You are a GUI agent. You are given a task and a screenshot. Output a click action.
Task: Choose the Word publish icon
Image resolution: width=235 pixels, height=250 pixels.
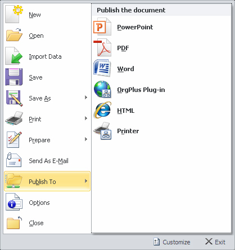click(102, 68)
